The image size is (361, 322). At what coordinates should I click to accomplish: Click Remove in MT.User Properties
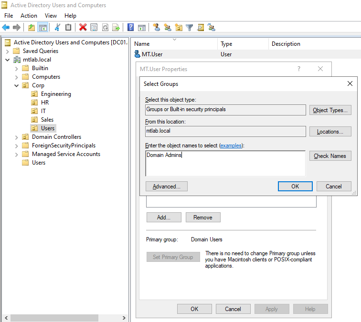click(203, 218)
